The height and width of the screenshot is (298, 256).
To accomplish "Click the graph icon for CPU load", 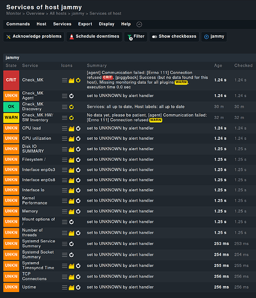I will click(71, 129).
